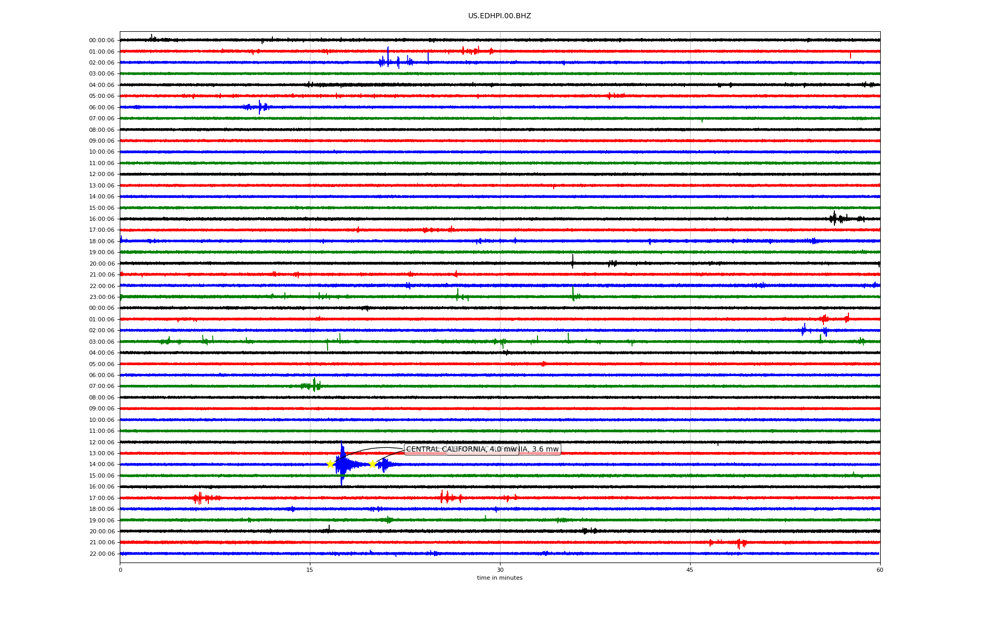Image resolution: width=1000 pixels, height=625 pixels.
Task: Click the right yellow earthquake star marker
Action: tap(372, 464)
